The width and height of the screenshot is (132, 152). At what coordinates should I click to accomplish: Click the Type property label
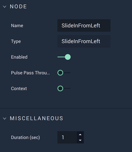coord(16,41)
